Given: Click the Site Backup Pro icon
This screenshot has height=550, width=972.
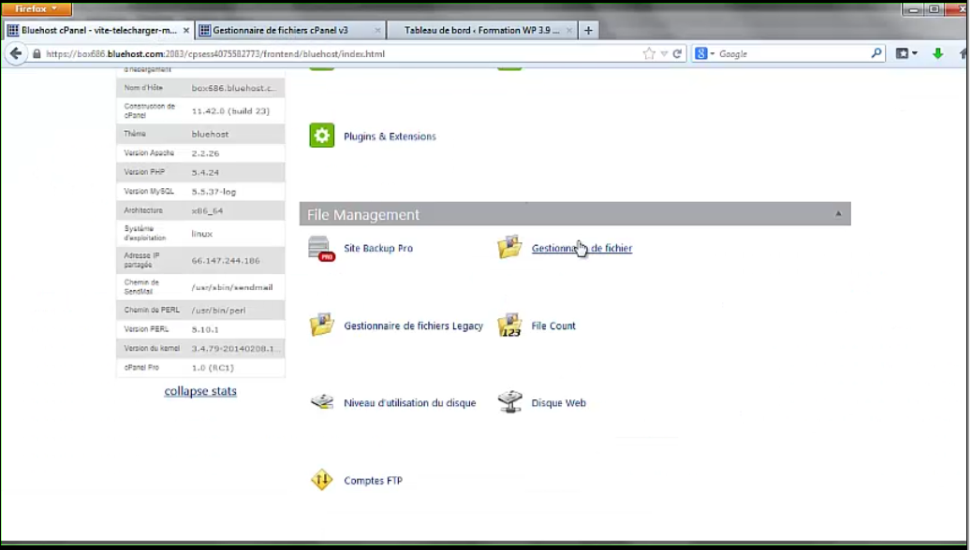Looking at the screenshot, I should point(322,249).
